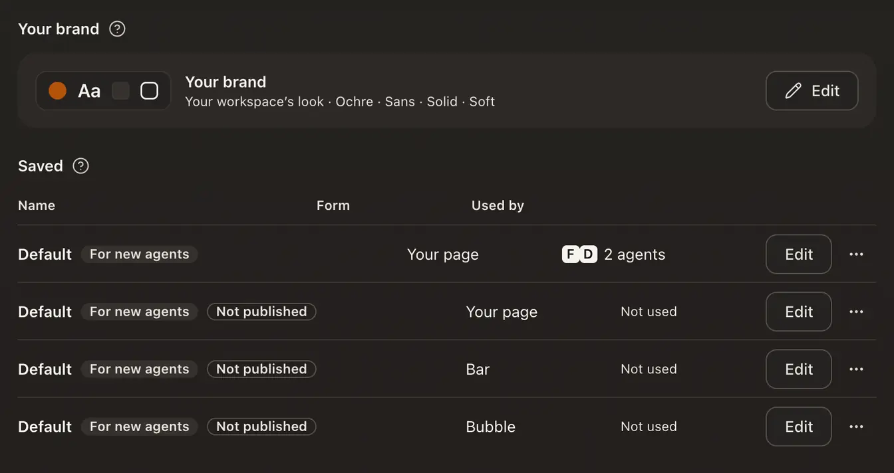
Task: Click the Used by column header
Action: (x=498, y=205)
